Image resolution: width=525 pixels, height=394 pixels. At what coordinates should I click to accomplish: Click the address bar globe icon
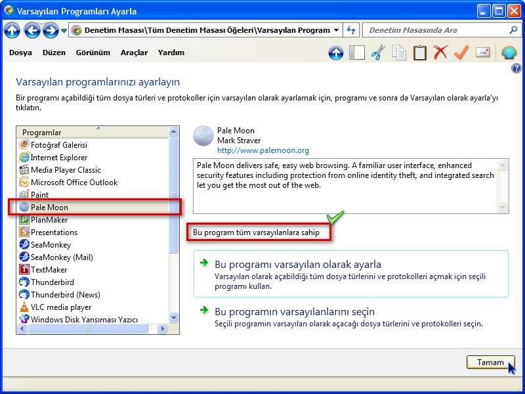point(76,30)
